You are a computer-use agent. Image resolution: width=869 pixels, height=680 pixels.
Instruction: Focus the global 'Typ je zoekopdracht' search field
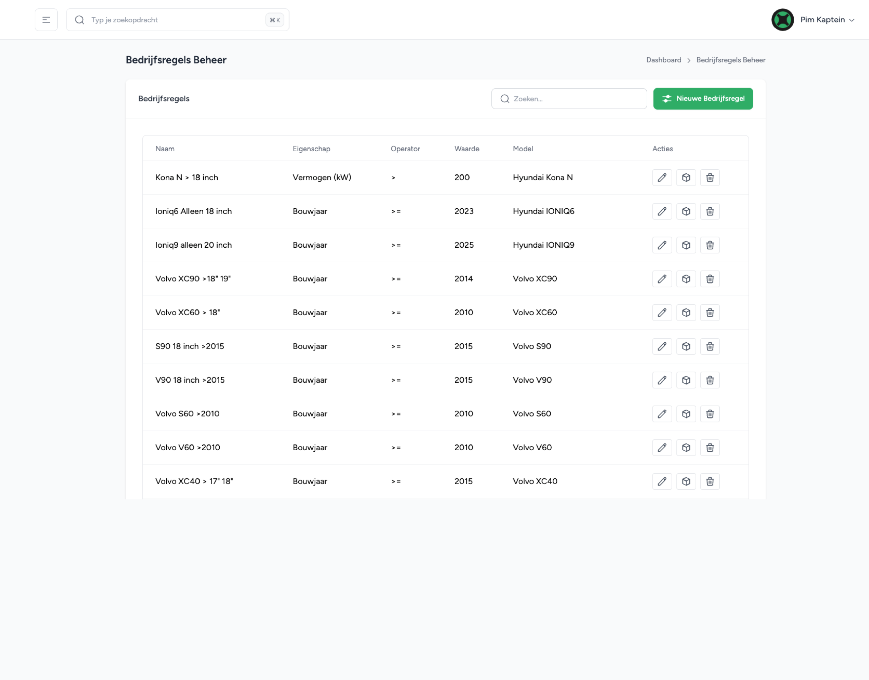[x=178, y=20]
